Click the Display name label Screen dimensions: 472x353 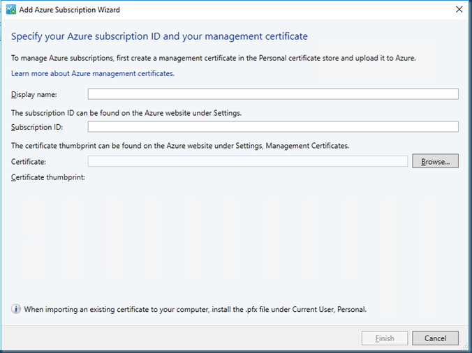coord(34,94)
